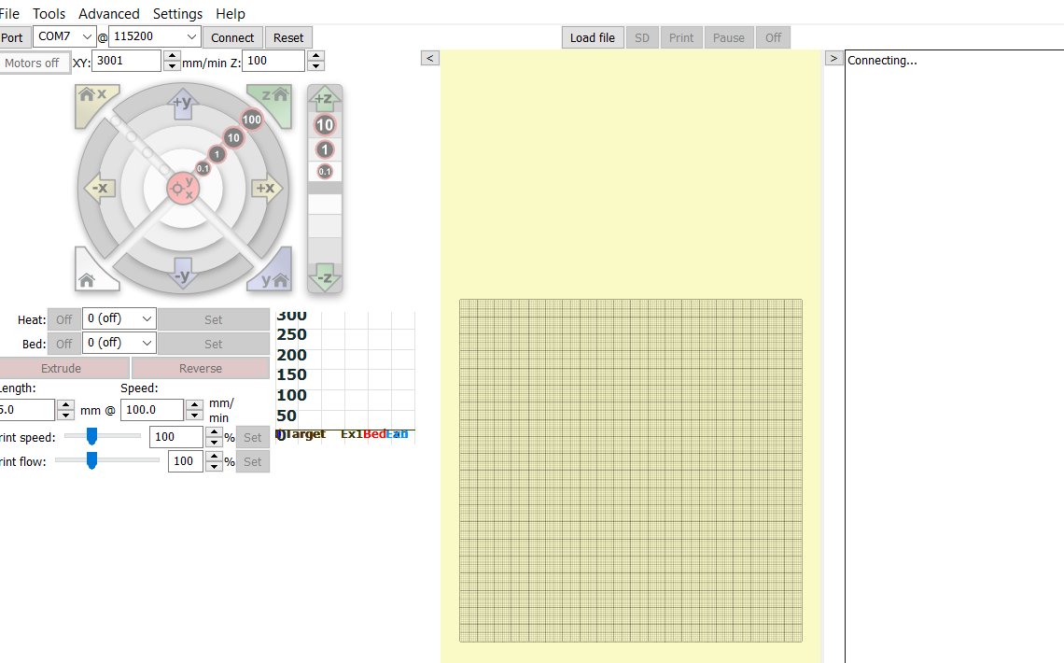
Task: Open the COM7 port dropdown
Action: pyautogui.click(x=63, y=36)
